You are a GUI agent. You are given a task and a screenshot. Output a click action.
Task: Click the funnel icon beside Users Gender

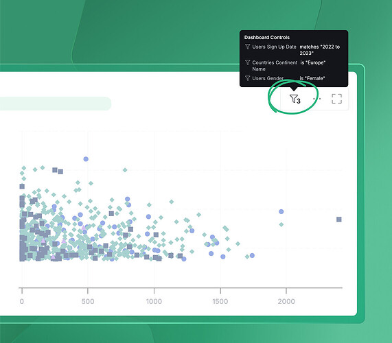[x=248, y=78]
